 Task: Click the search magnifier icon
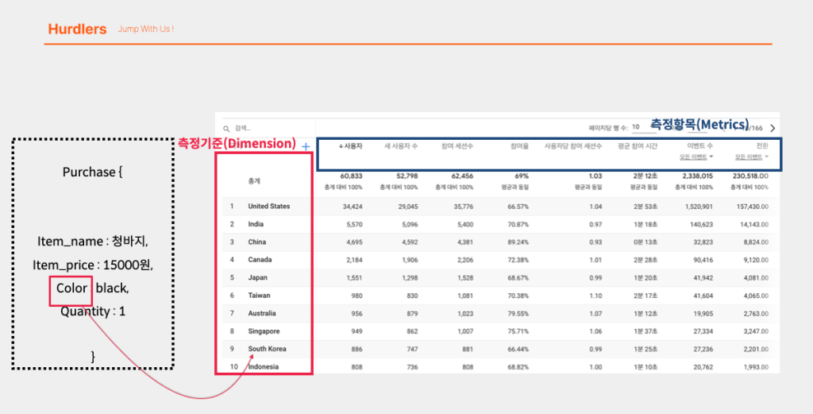(226, 129)
